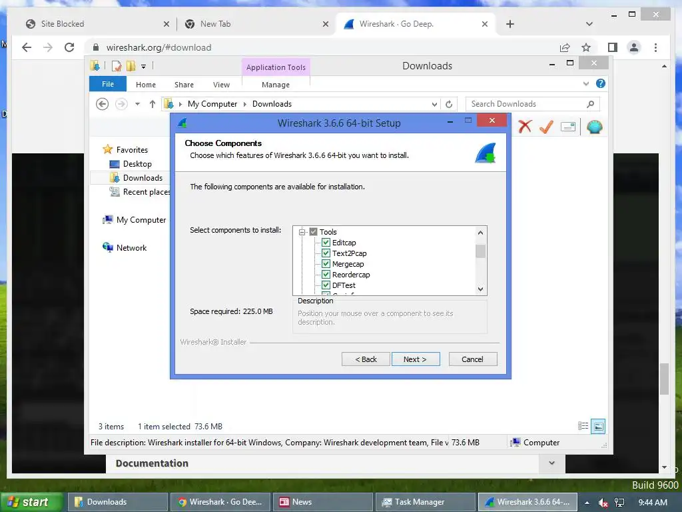Select Network in navigation pane
This screenshot has height=512, width=682.
coord(131,248)
